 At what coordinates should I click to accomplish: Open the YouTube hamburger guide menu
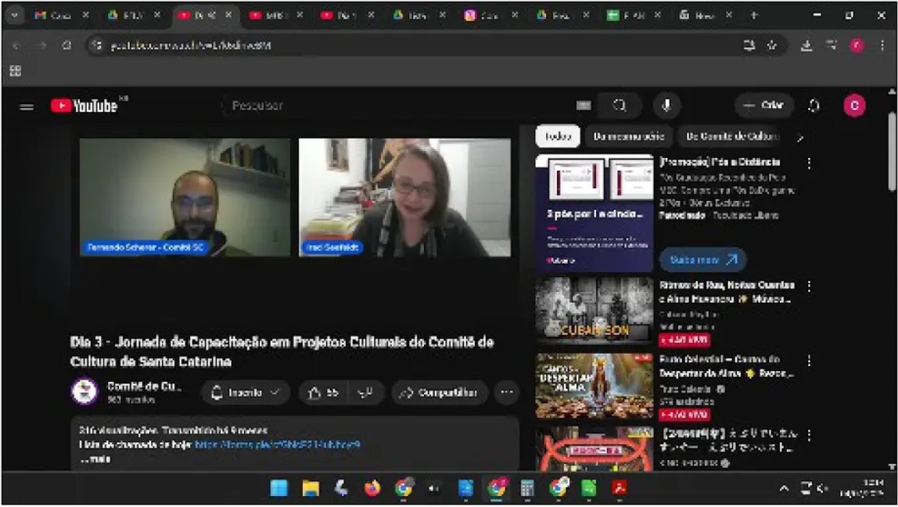point(27,106)
